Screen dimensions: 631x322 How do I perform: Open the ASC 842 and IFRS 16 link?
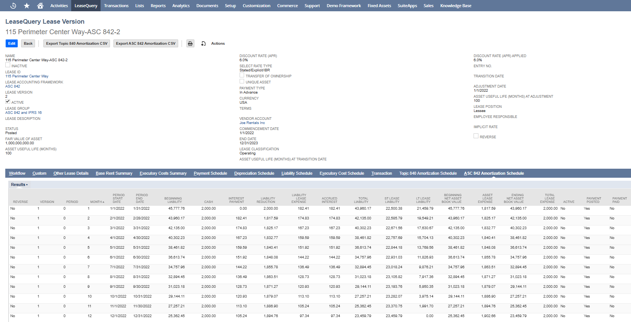point(23,113)
